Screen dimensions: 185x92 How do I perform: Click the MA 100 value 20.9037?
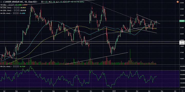point(23,8)
